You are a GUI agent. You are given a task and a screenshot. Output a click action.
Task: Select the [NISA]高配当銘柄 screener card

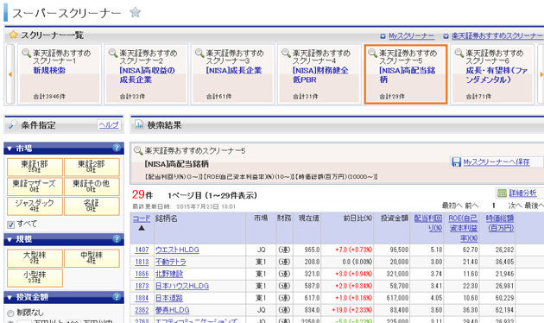point(407,75)
